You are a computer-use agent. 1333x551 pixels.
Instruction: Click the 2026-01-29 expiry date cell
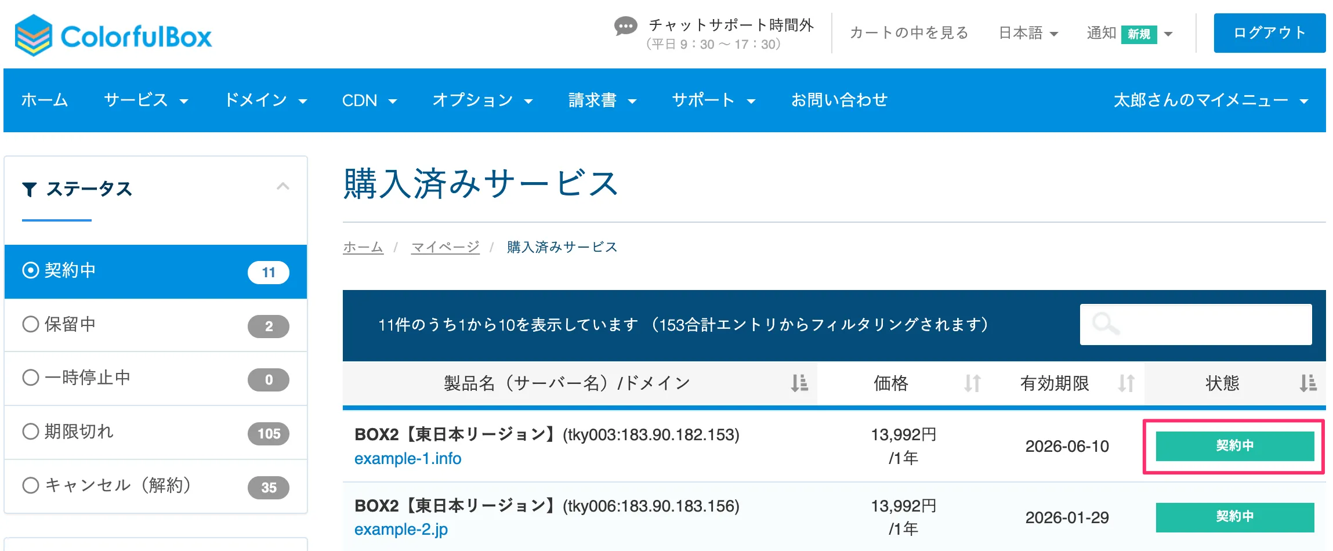click(1067, 517)
